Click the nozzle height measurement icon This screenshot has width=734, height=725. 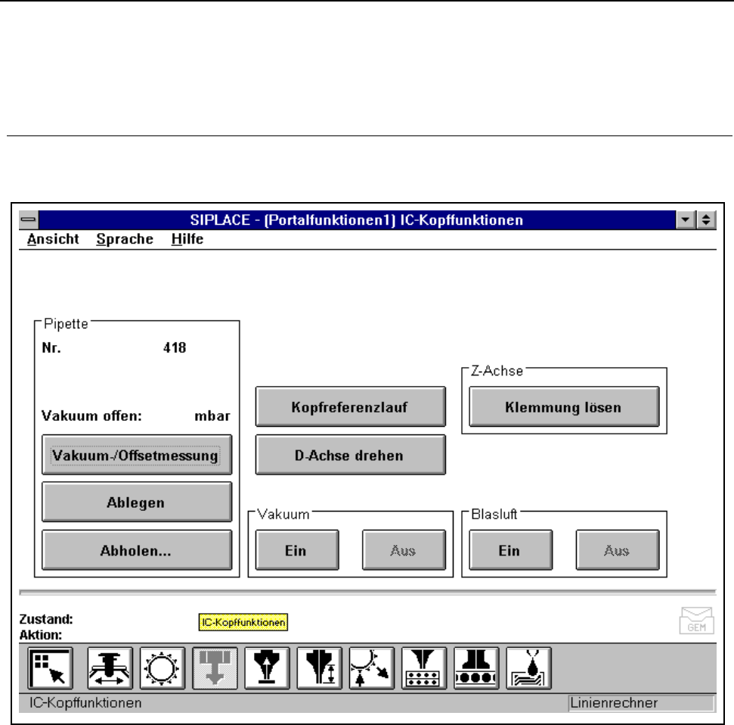pos(320,668)
